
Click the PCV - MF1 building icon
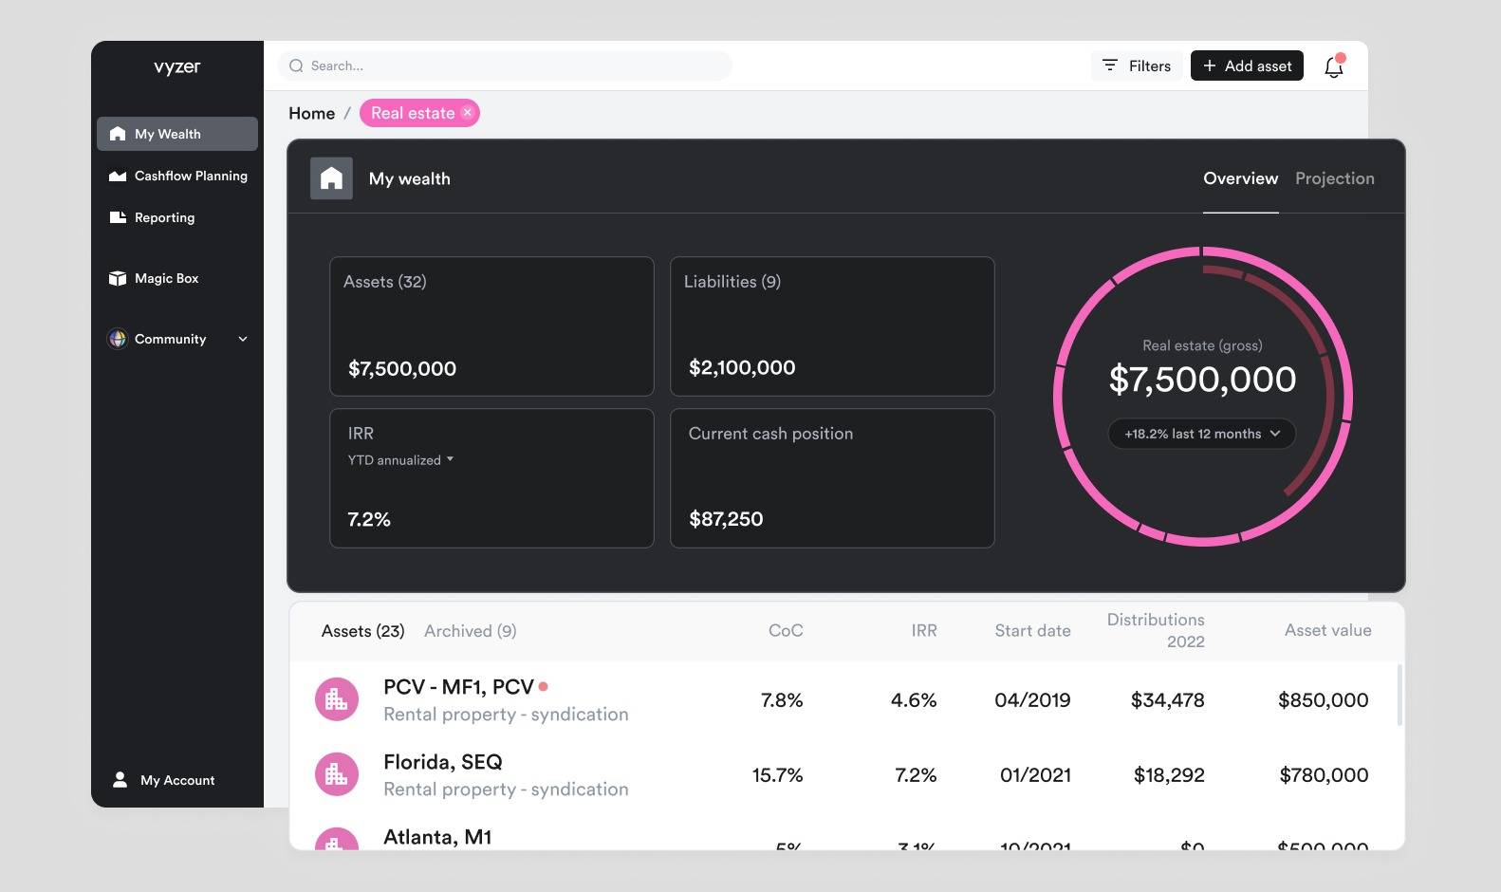click(336, 699)
